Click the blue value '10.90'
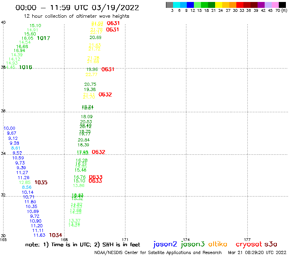 tap(35, 221)
